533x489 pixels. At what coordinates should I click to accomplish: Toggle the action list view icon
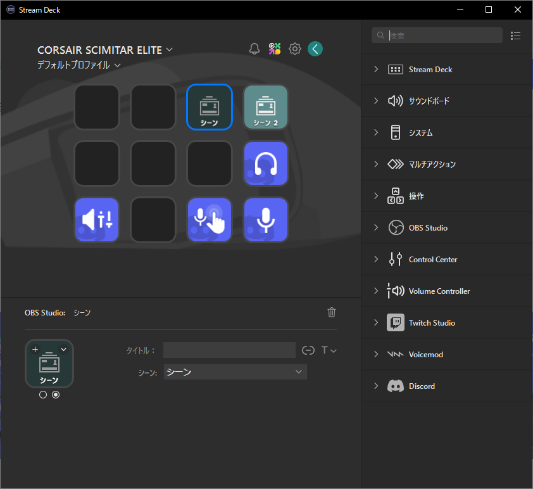click(x=515, y=35)
